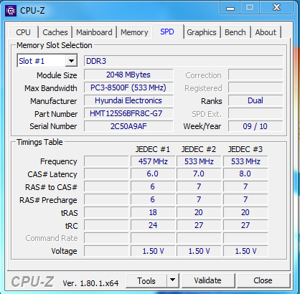
Task: Minimize the CPU-Z window
Action: point(230,8)
